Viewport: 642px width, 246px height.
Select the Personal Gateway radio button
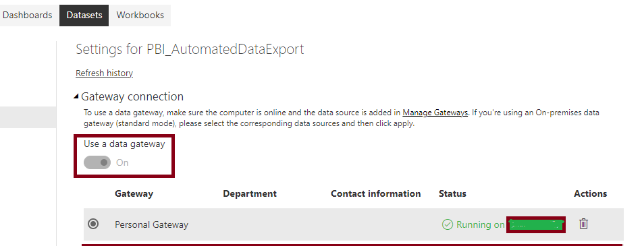tap(93, 224)
